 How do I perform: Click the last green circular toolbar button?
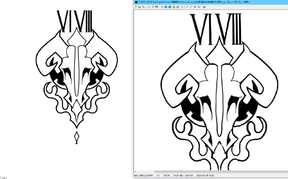pyautogui.click(x=181, y=7)
